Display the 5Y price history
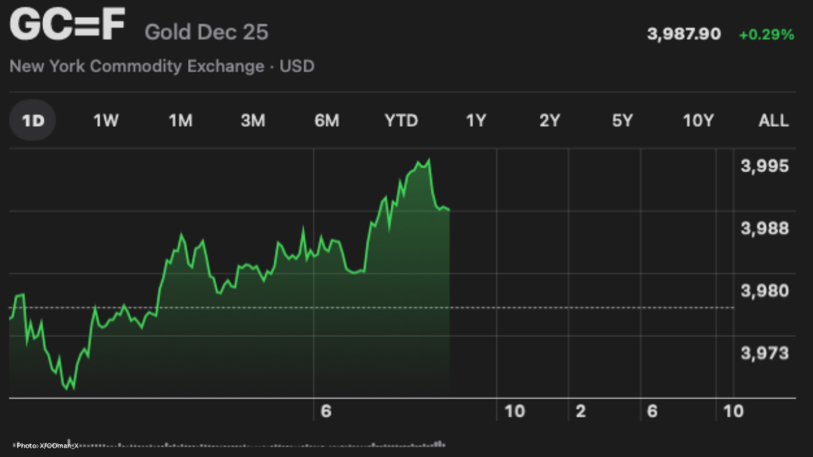The width and height of the screenshot is (813, 457). 622,120
